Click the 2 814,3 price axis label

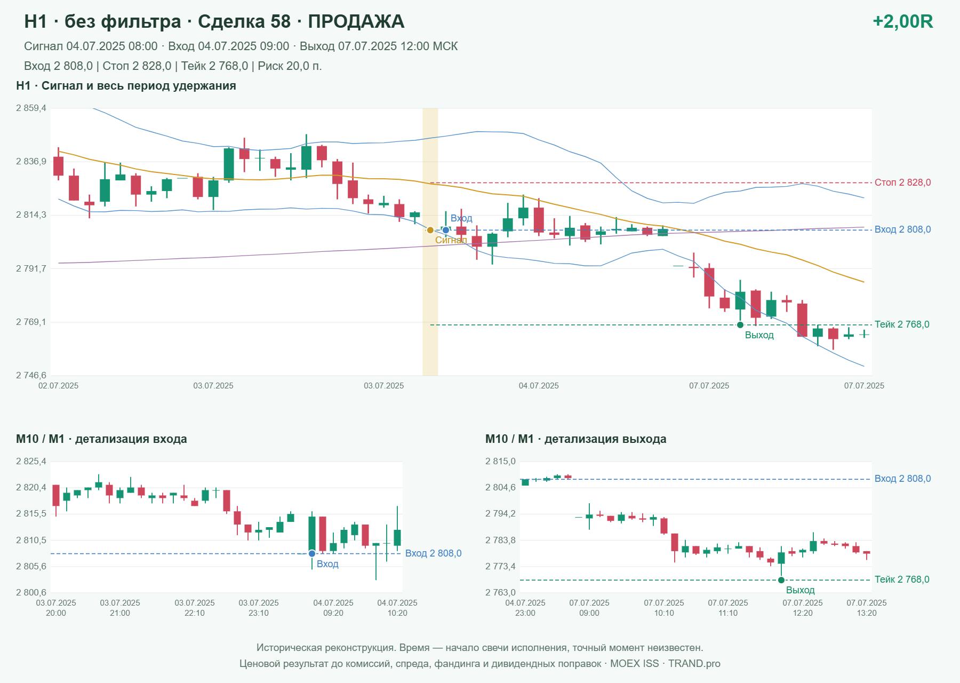31,215
